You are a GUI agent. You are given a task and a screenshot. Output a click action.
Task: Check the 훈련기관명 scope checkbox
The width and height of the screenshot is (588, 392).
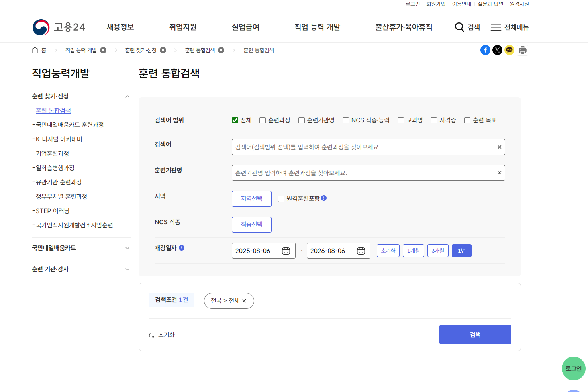point(302,120)
